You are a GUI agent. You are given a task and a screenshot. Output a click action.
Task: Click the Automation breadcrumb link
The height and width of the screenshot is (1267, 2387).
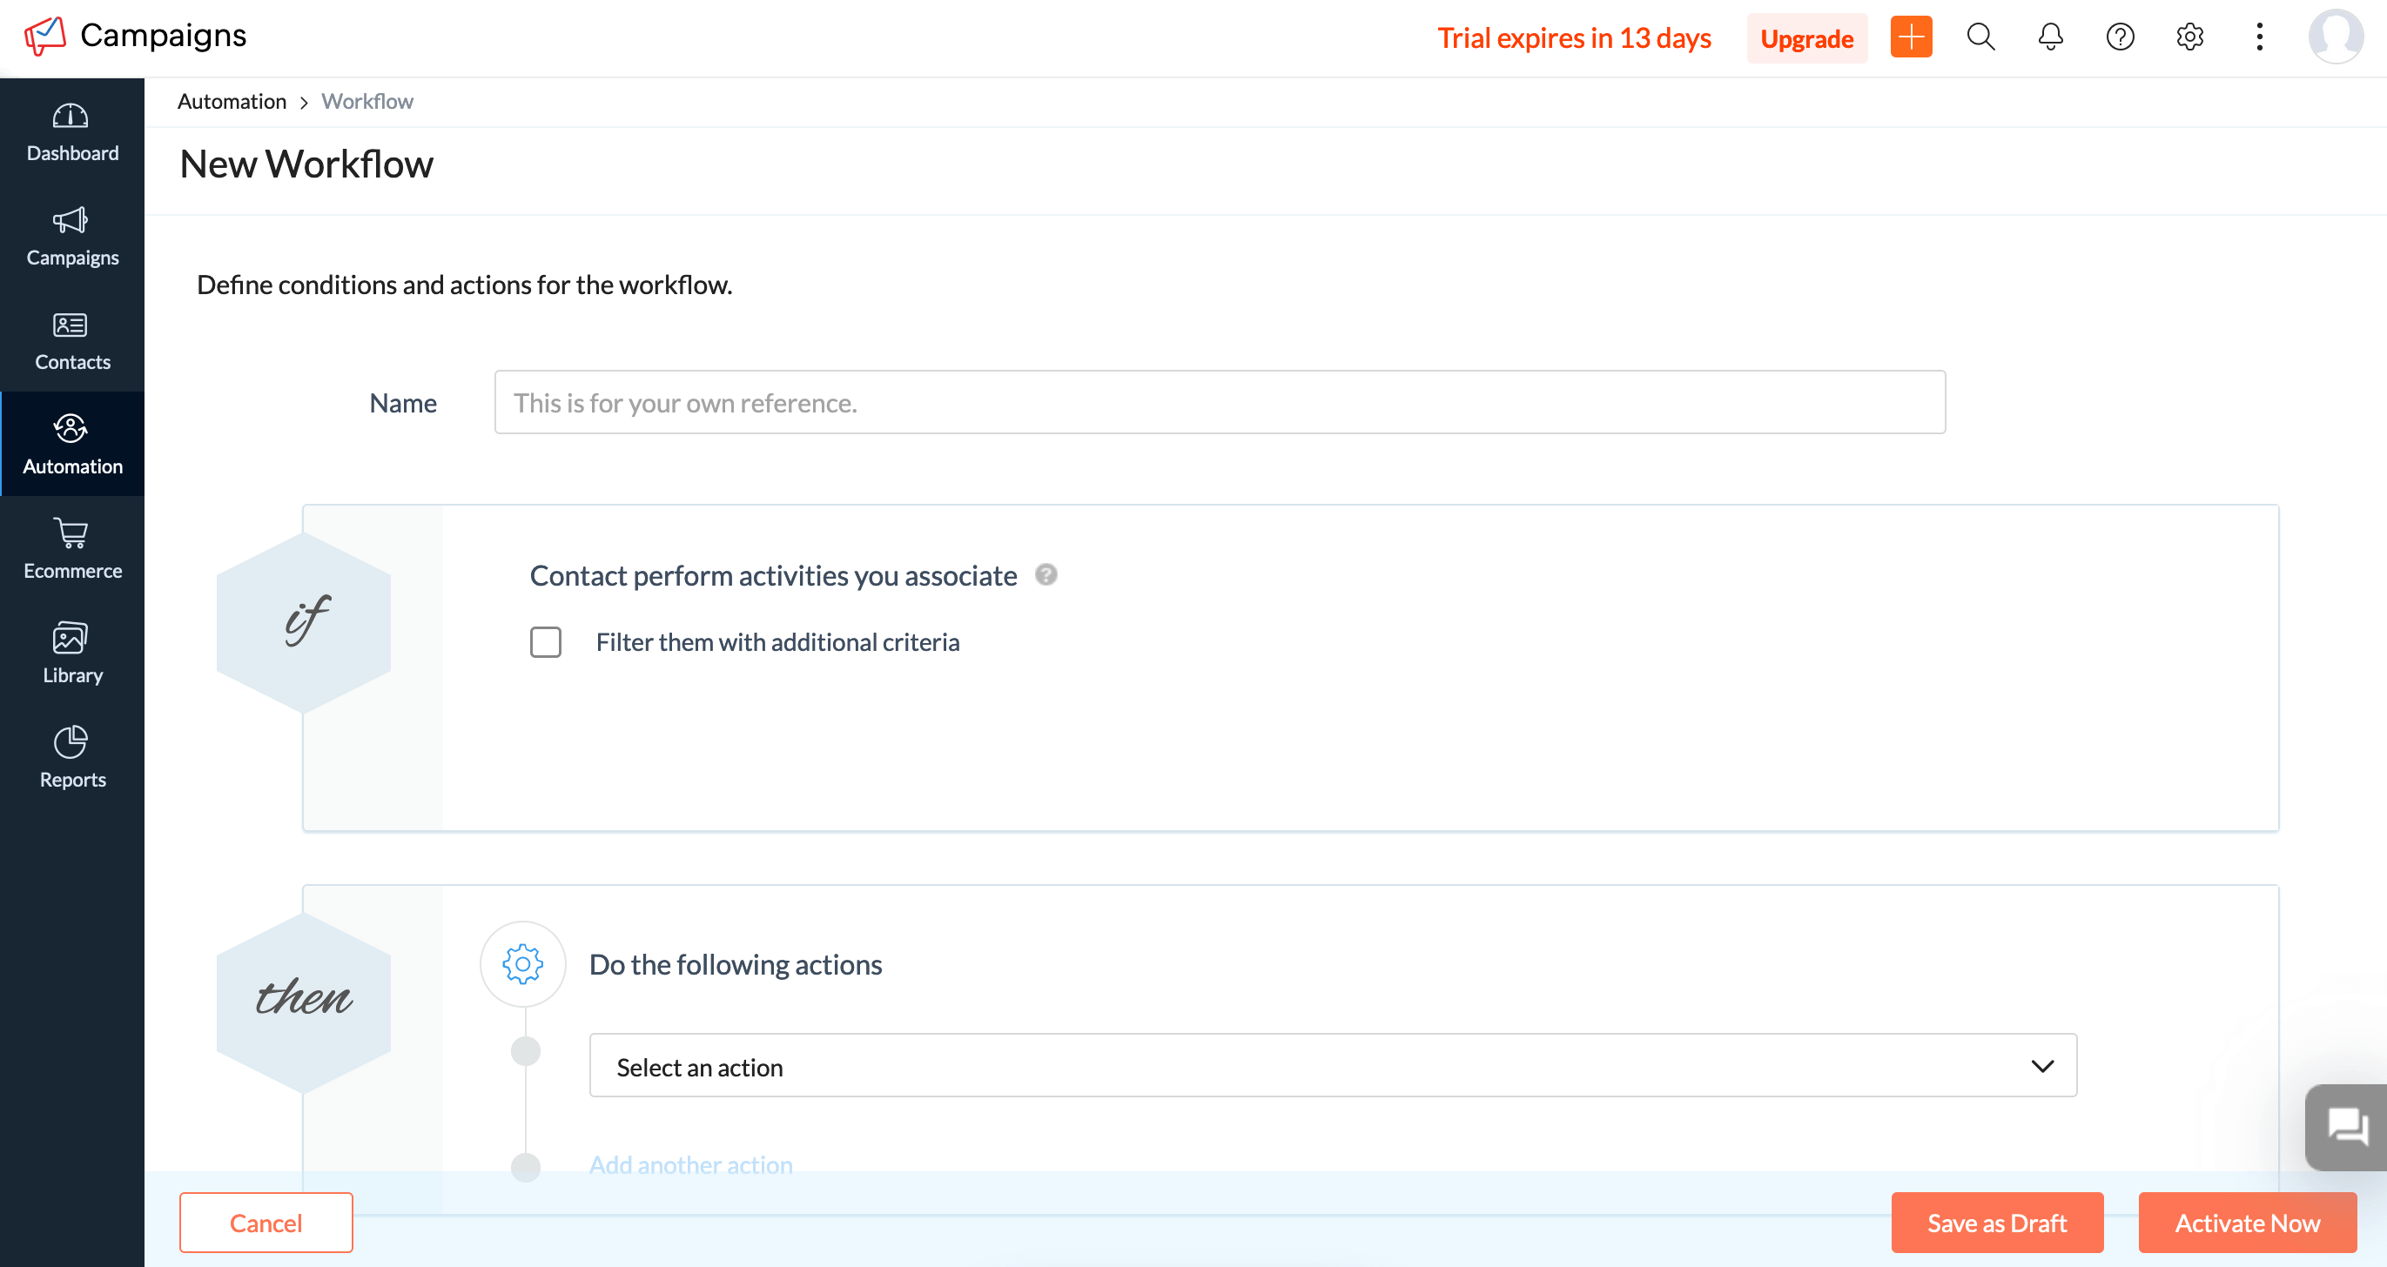click(x=232, y=101)
